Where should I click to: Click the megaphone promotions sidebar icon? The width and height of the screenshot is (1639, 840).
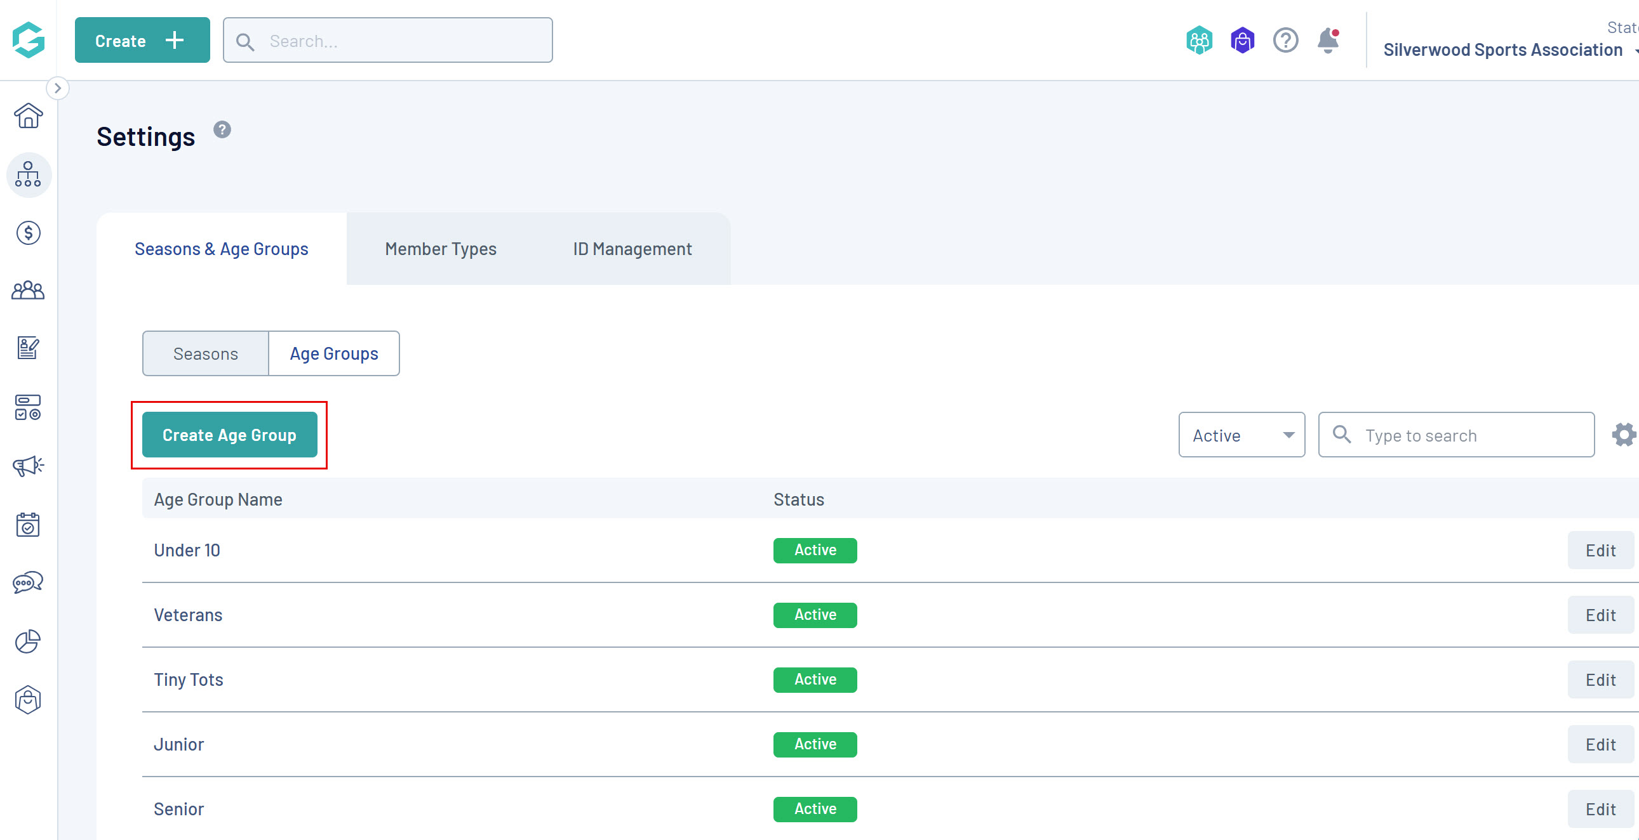(x=28, y=466)
